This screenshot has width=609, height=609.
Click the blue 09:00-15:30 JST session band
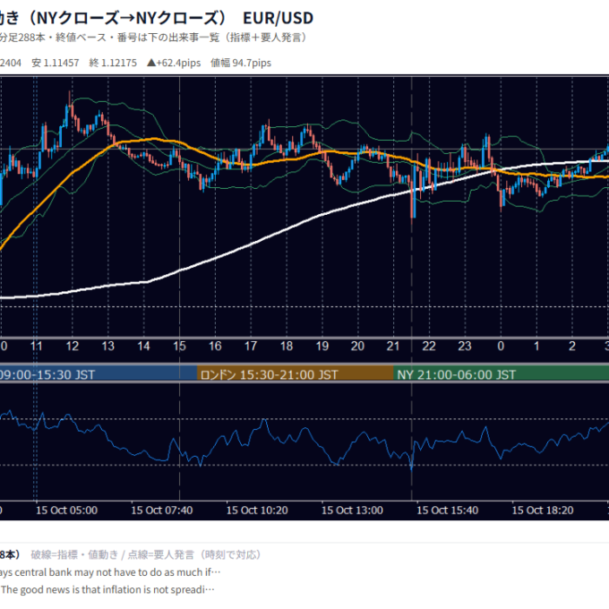pos(99,374)
